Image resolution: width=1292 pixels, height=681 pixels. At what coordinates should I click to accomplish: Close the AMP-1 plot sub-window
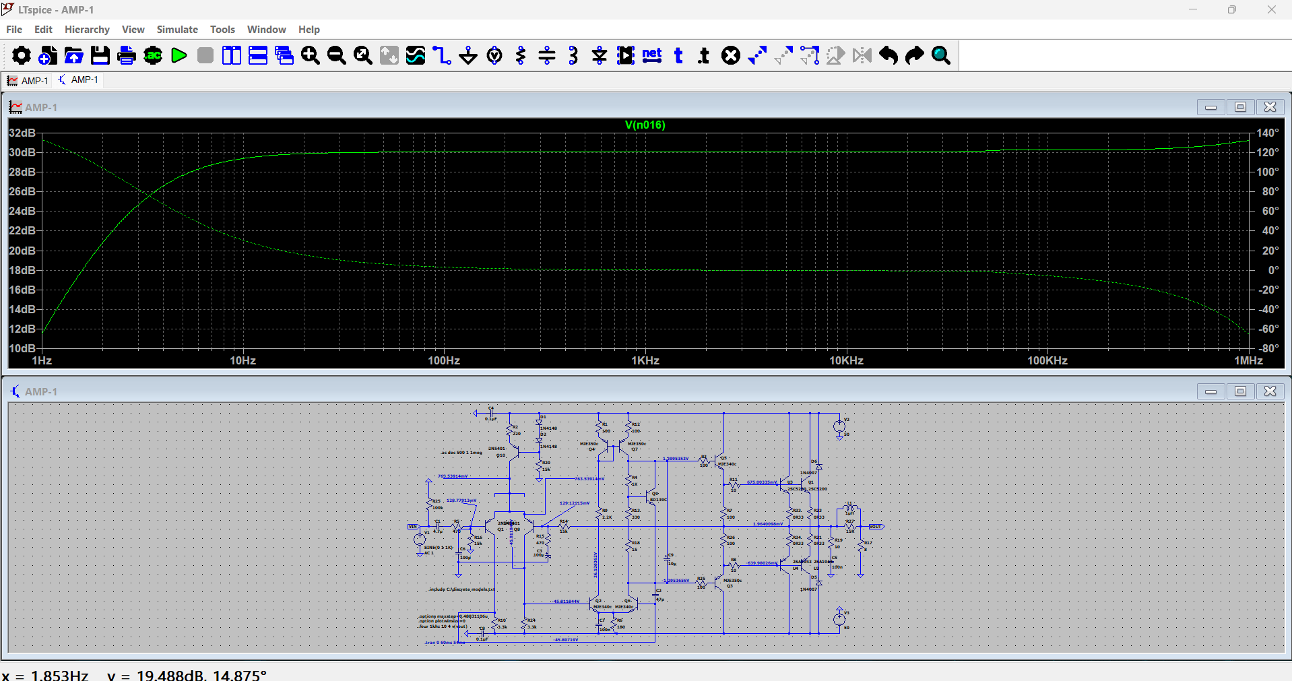coord(1270,107)
